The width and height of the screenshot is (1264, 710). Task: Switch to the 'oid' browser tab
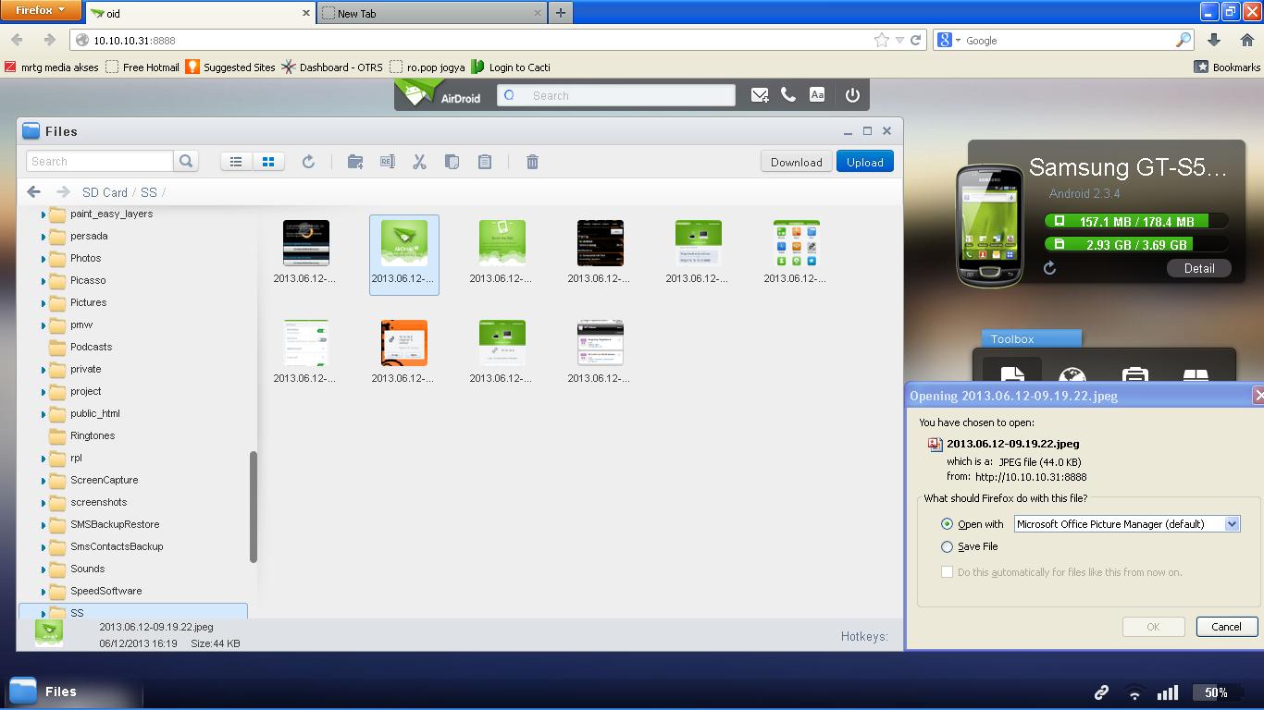200,13
